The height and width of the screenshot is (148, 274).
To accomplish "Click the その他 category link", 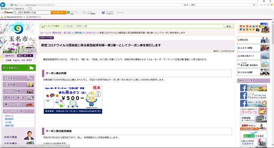I will coord(8,122).
